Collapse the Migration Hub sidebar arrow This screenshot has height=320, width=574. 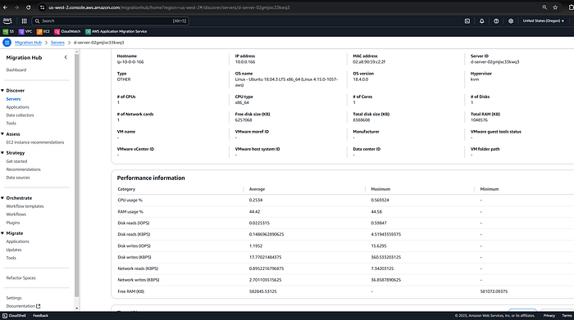tap(66, 57)
